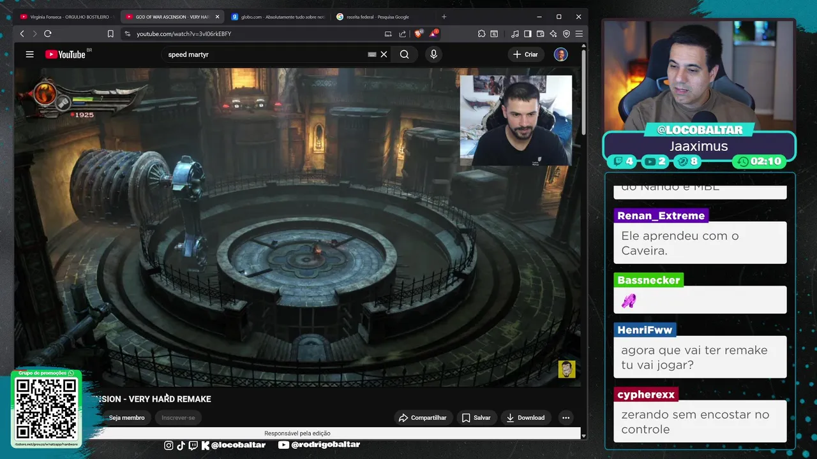Click the Compartilhar share button
The width and height of the screenshot is (817, 459).
(423, 418)
